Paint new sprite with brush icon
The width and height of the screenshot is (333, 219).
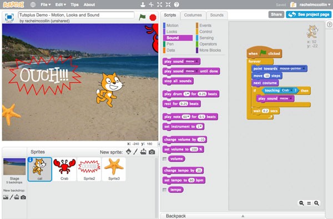(135, 152)
